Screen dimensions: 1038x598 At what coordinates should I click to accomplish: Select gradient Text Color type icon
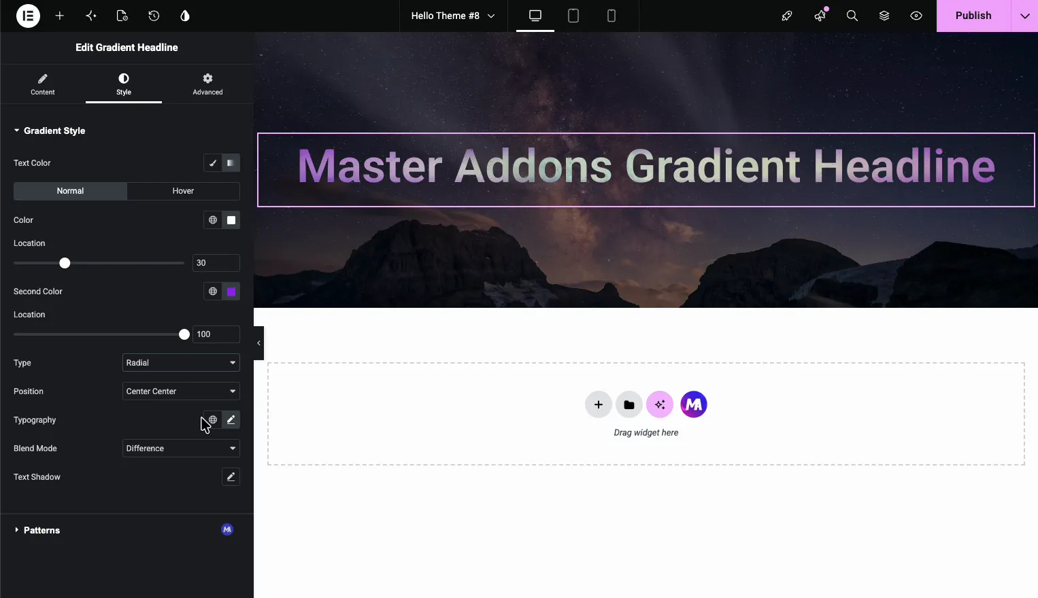point(231,163)
